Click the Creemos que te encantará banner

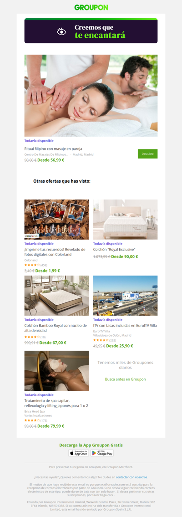coord(91,31)
